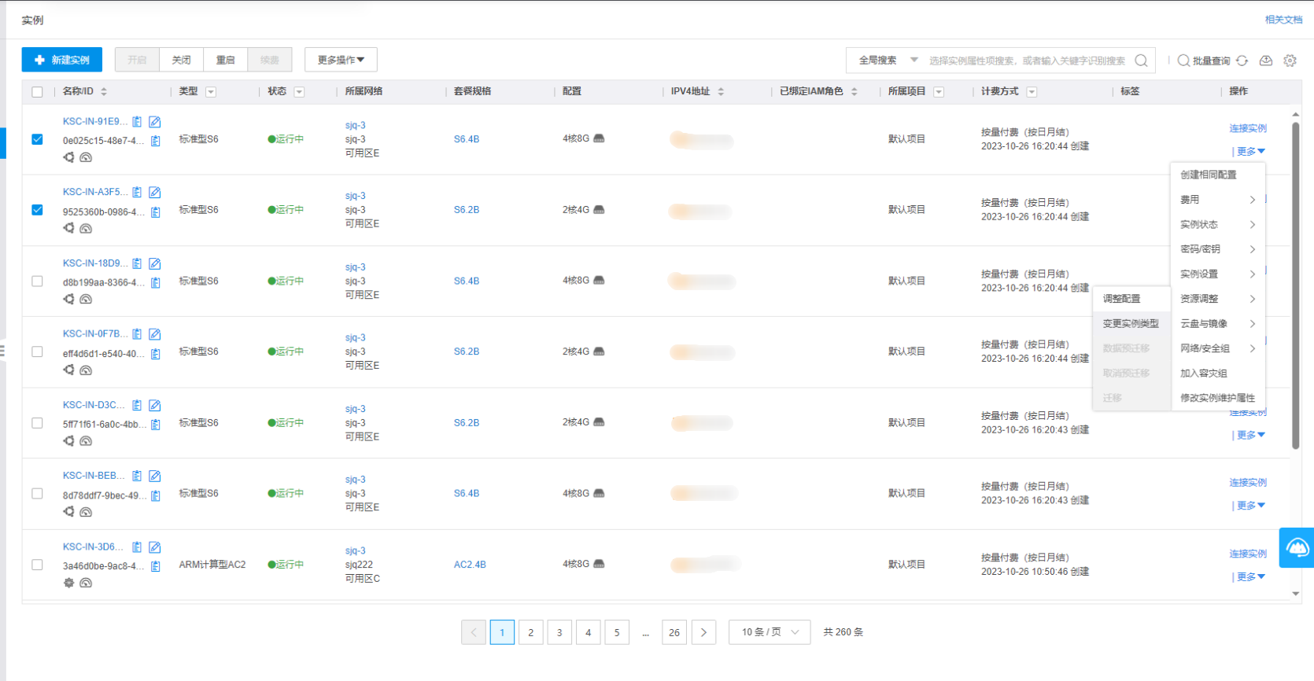Click the refresh icon beside 批量查询
Image resolution: width=1314 pixels, height=681 pixels.
point(1242,61)
